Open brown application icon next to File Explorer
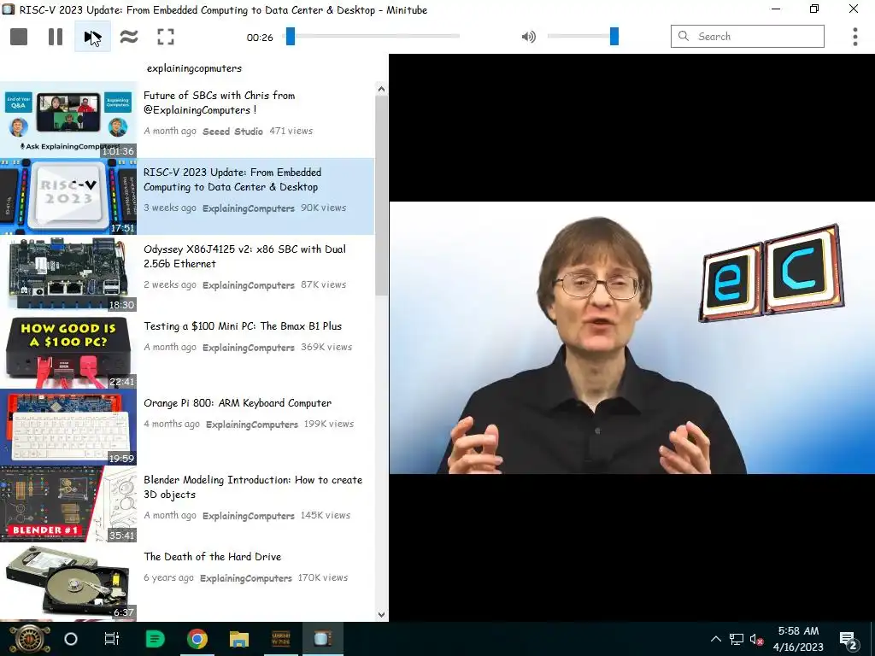 click(280, 639)
